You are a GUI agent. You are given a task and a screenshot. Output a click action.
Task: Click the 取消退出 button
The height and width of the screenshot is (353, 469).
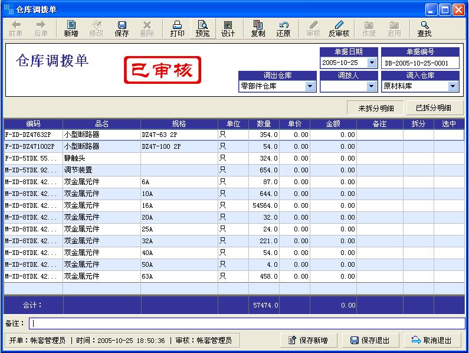pos(432,340)
